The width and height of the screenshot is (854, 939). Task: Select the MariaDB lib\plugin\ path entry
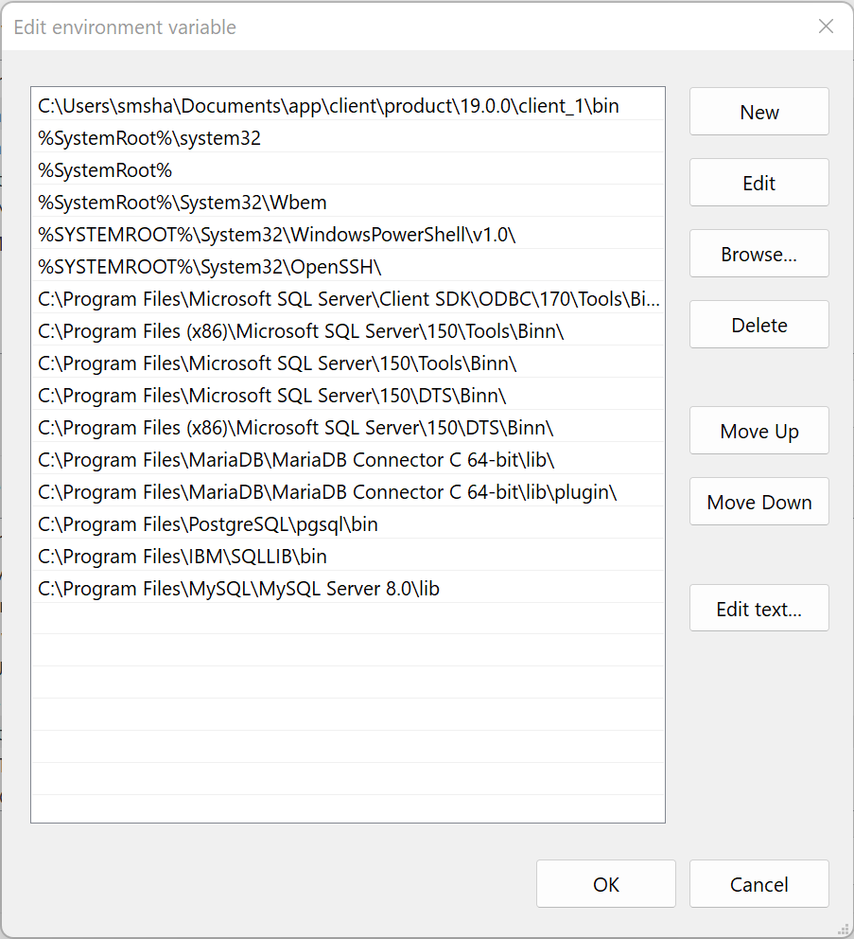348,491
